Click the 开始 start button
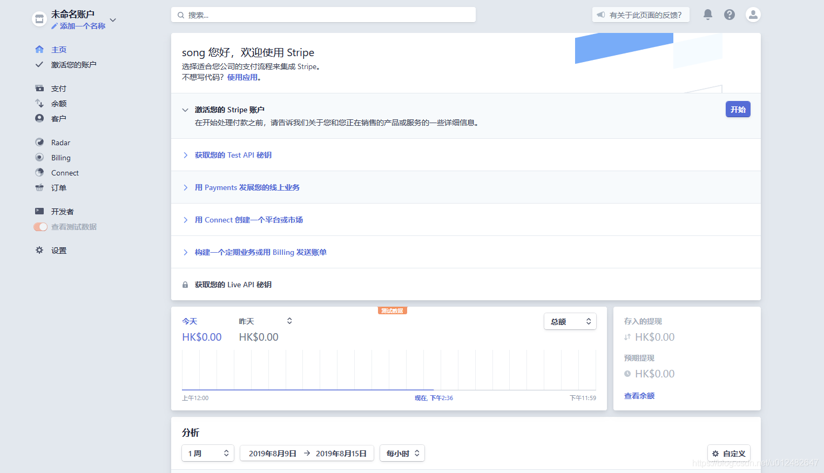The height and width of the screenshot is (473, 824). tap(738, 109)
